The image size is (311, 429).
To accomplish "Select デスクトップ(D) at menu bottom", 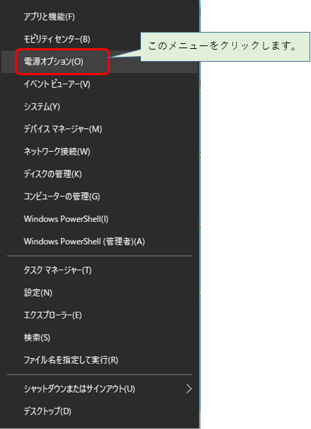I will point(99,411).
